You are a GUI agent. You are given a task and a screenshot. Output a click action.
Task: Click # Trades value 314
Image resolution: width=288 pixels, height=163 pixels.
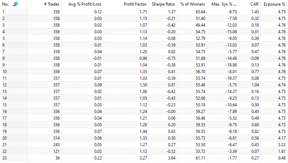(56, 138)
